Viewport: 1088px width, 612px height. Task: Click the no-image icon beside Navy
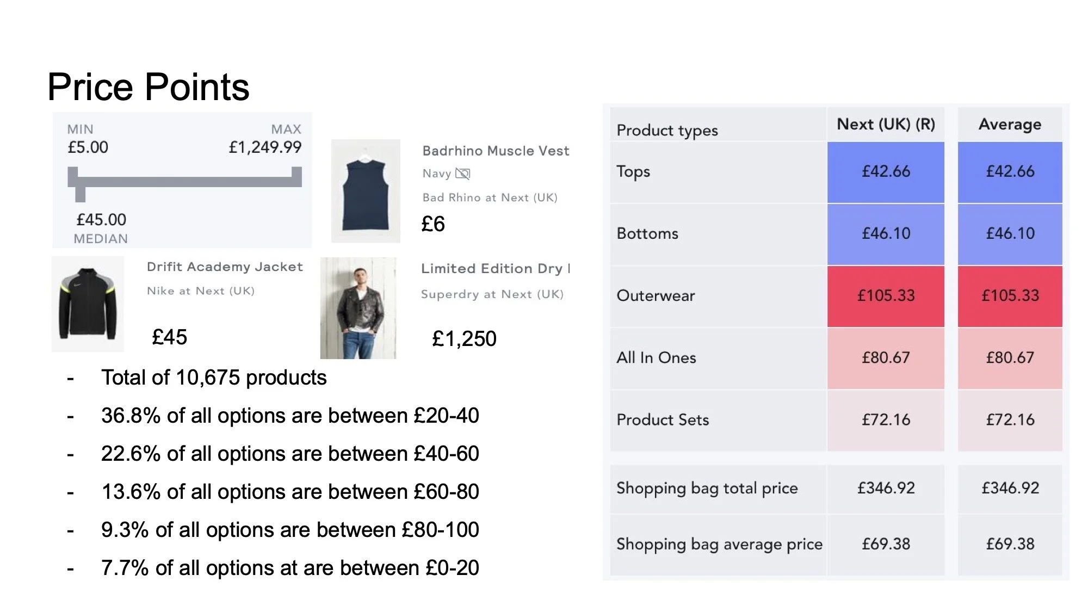(462, 174)
